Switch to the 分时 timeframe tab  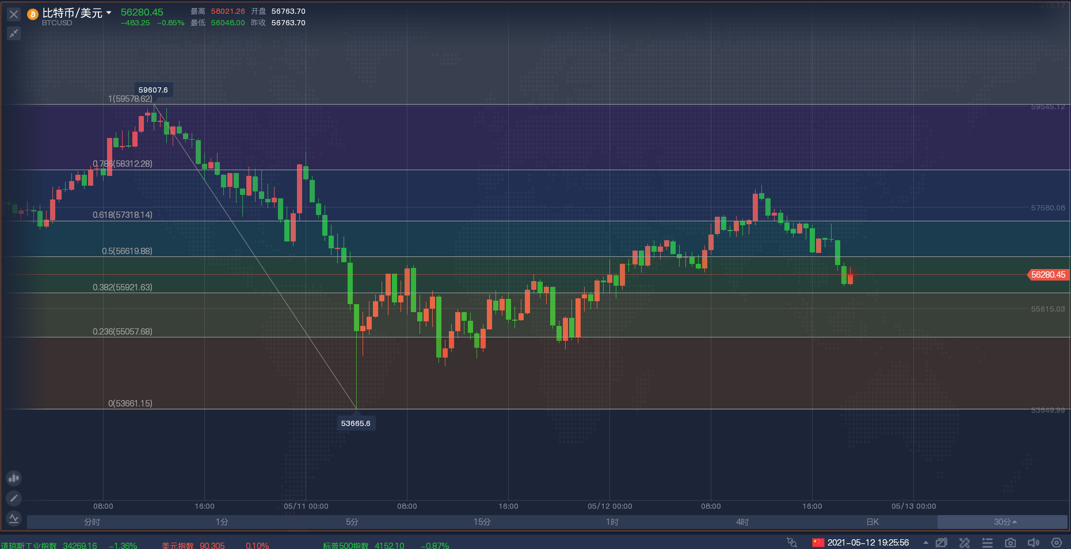point(92,522)
